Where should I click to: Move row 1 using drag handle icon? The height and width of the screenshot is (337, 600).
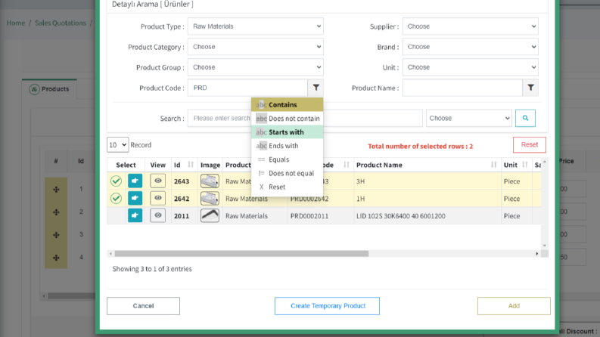click(56, 189)
